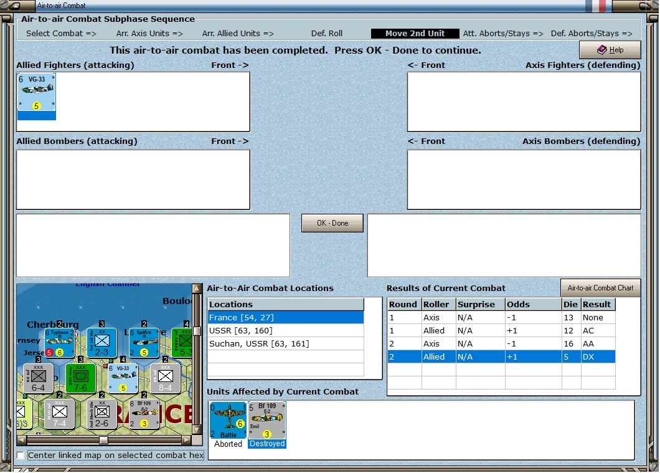Select the 2nd Mech Div 2-6 counter

[102, 414]
